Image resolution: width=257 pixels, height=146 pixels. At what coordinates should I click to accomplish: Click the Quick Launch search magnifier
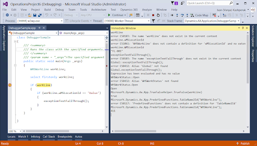tap(231, 3)
